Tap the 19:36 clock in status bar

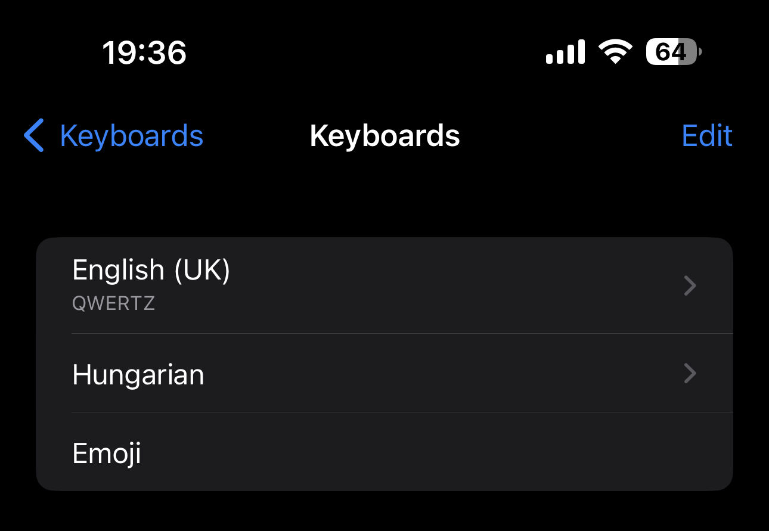[144, 52]
